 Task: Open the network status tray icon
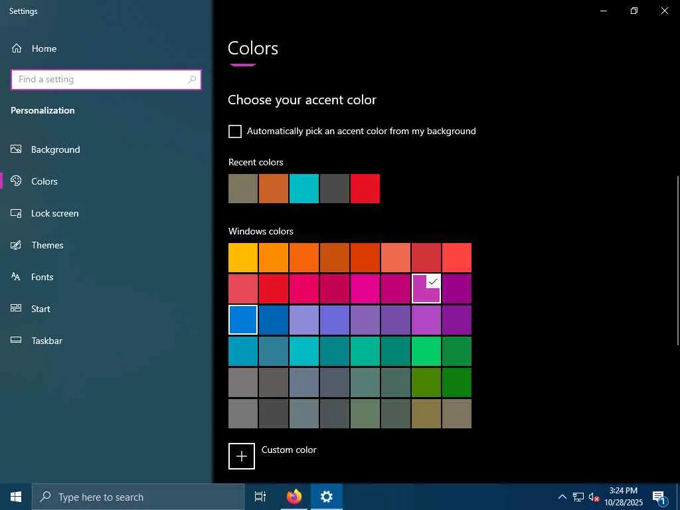tap(578, 497)
